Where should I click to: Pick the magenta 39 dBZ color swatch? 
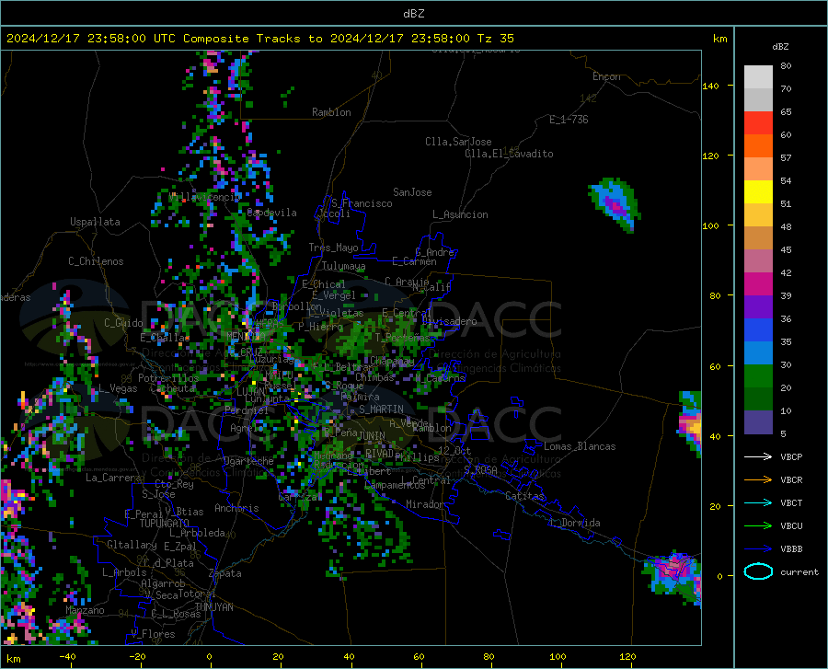[x=758, y=284]
